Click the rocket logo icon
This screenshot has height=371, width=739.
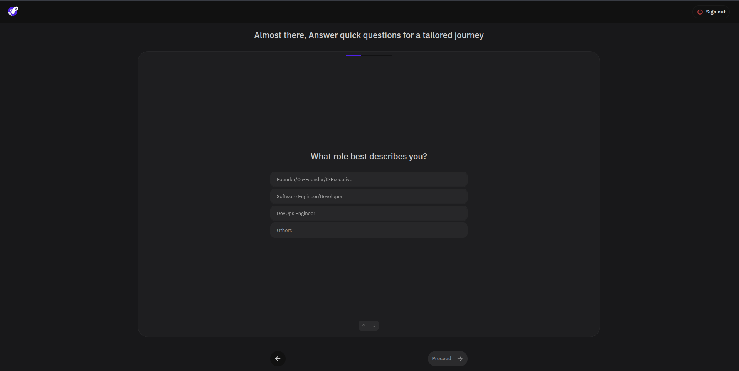[x=13, y=11]
